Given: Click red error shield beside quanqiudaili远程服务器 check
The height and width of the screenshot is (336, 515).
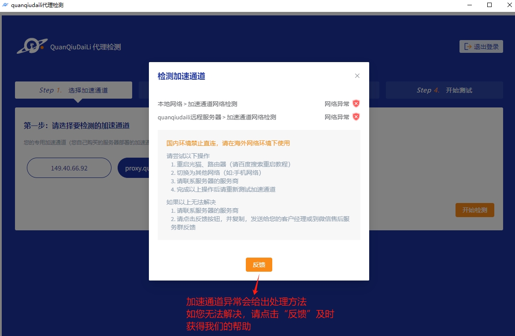Looking at the screenshot, I should [356, 117].
